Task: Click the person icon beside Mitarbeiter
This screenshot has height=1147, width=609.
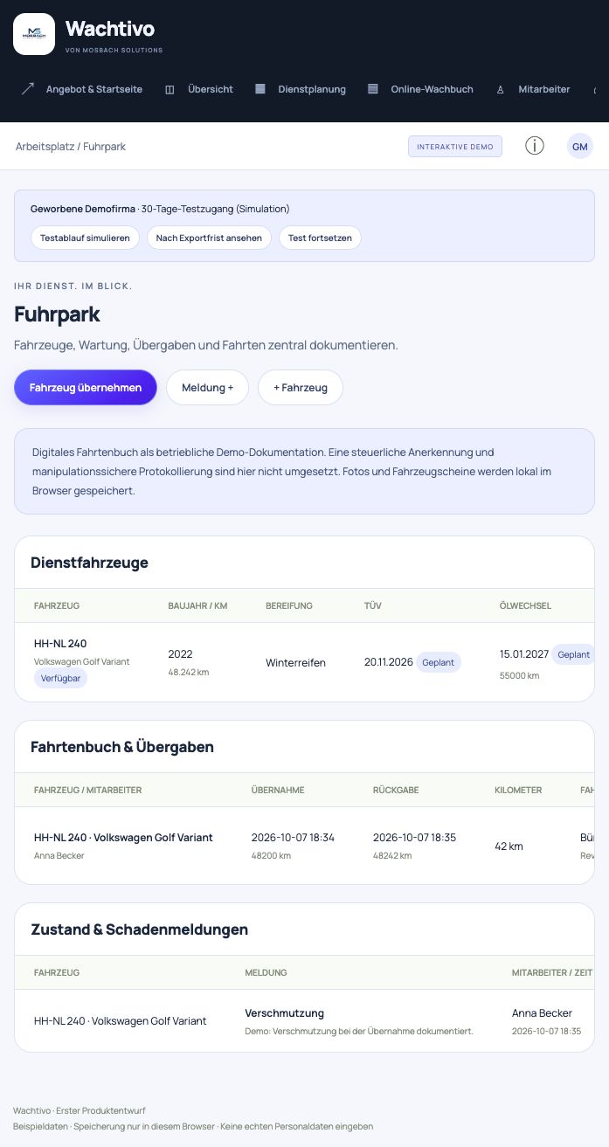Action: [x=501, y=89]
